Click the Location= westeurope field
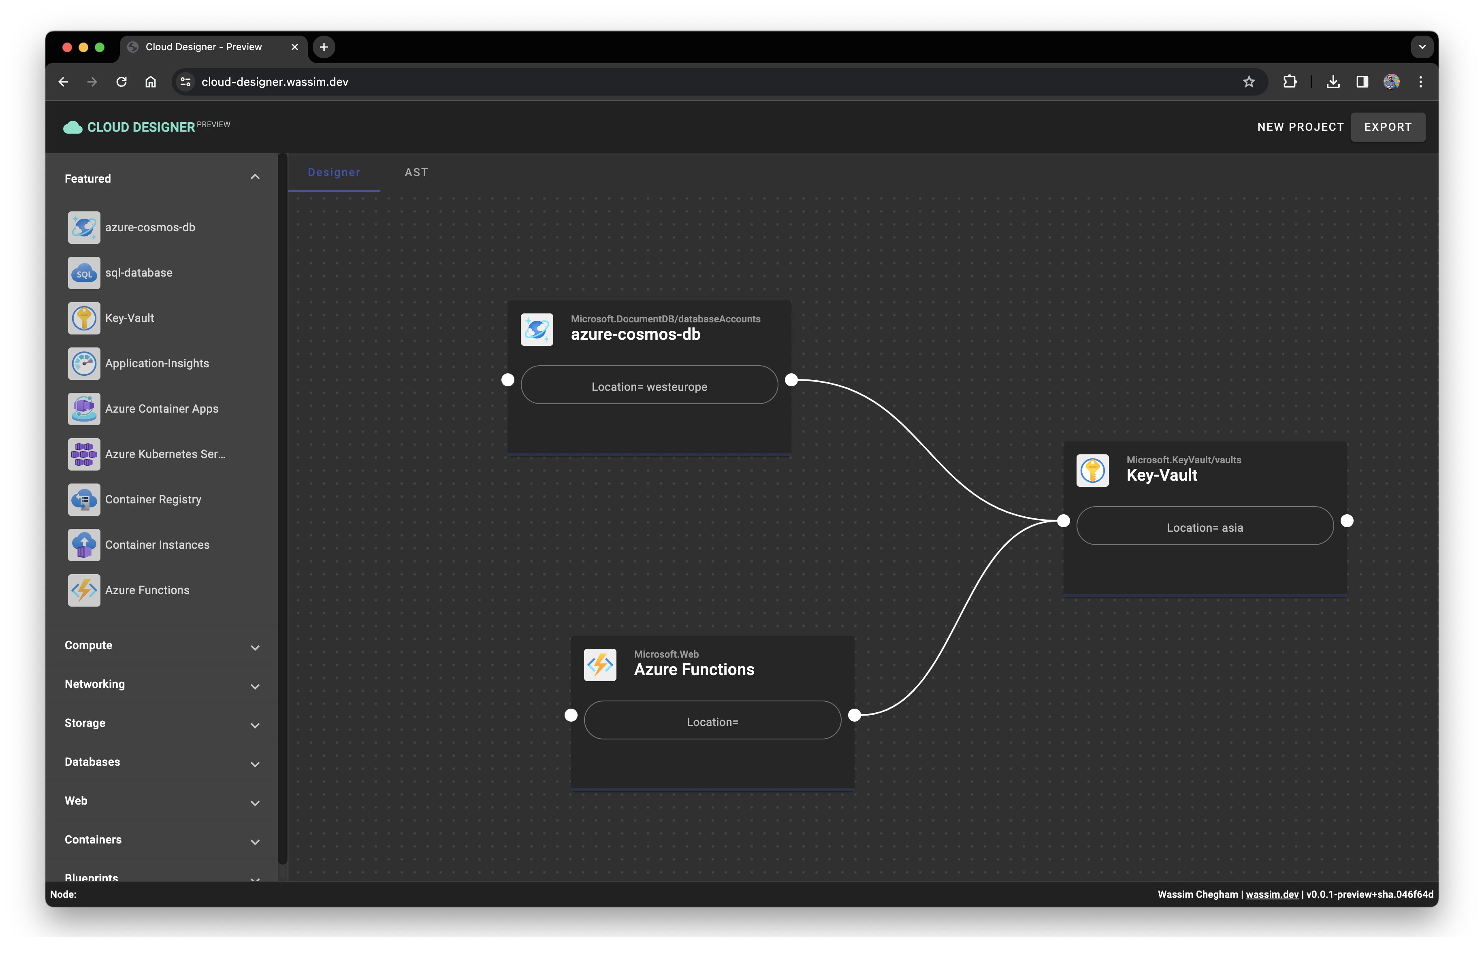The image size is (1484, 967). 649,386
